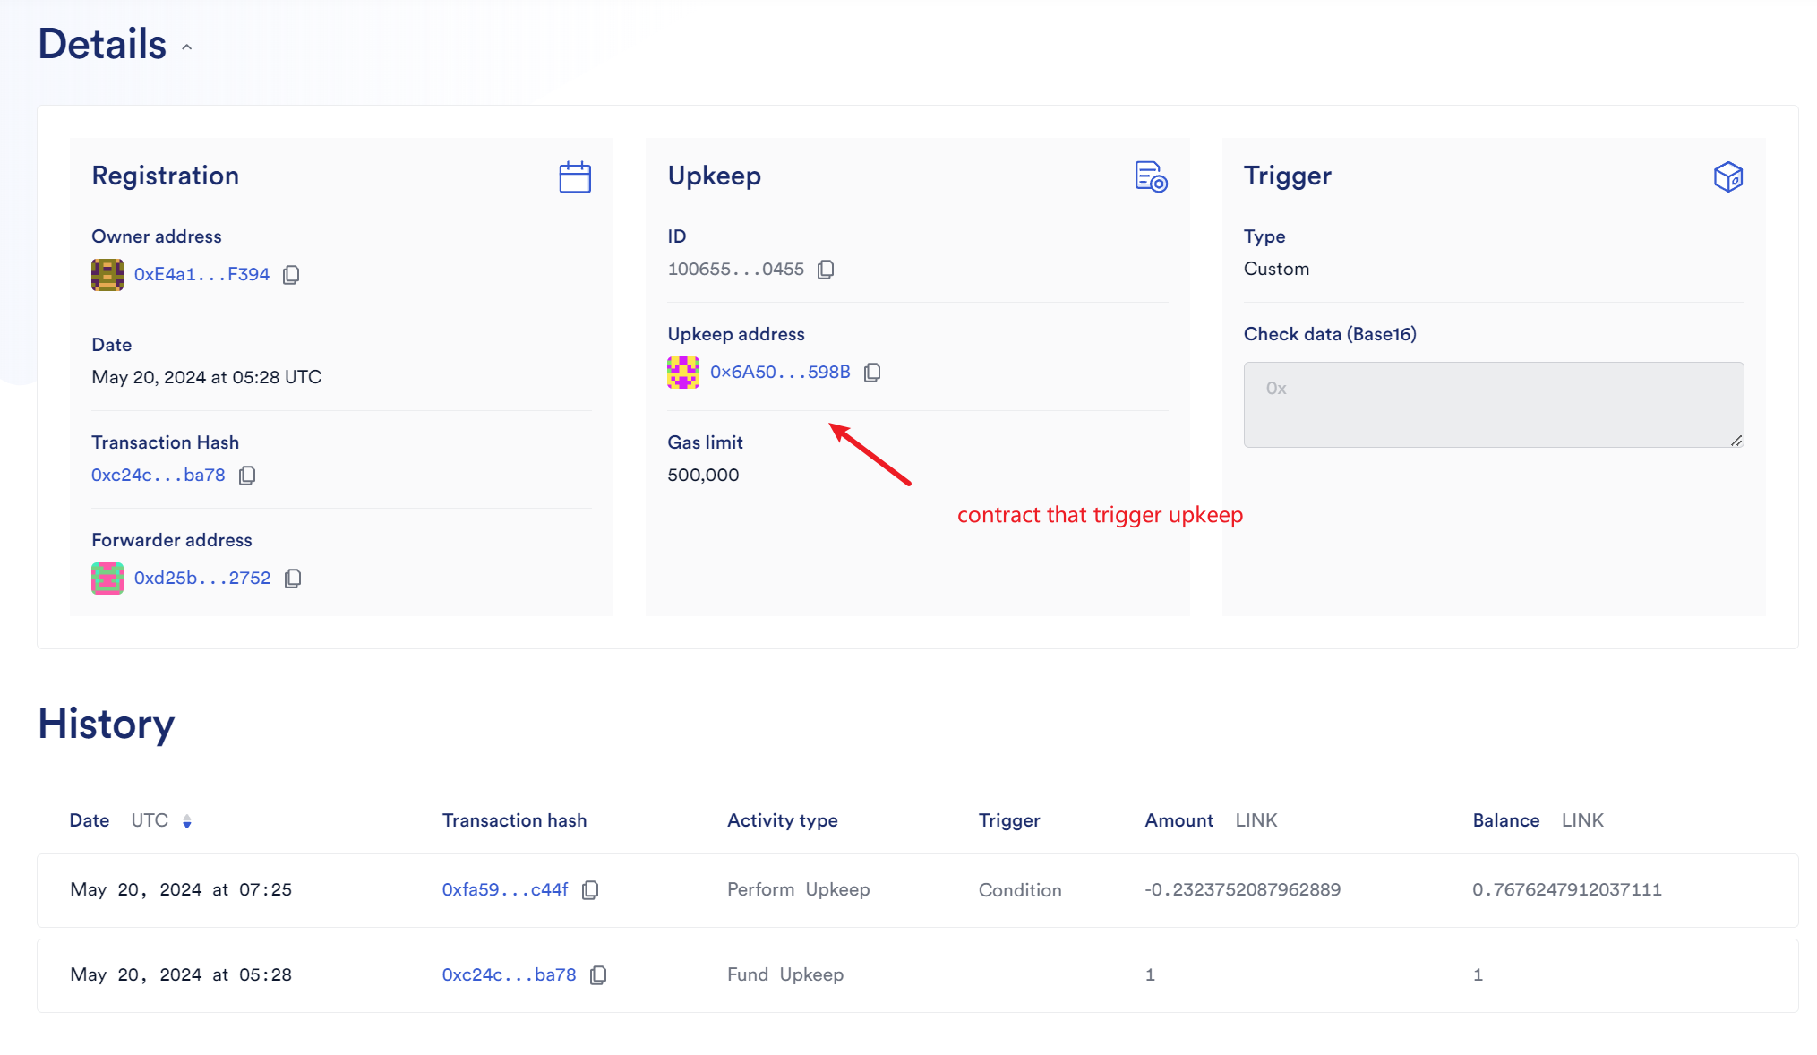Click the Fund Upkeep activity cell
Screen dimensions: 1817x1055
(785, 975)
